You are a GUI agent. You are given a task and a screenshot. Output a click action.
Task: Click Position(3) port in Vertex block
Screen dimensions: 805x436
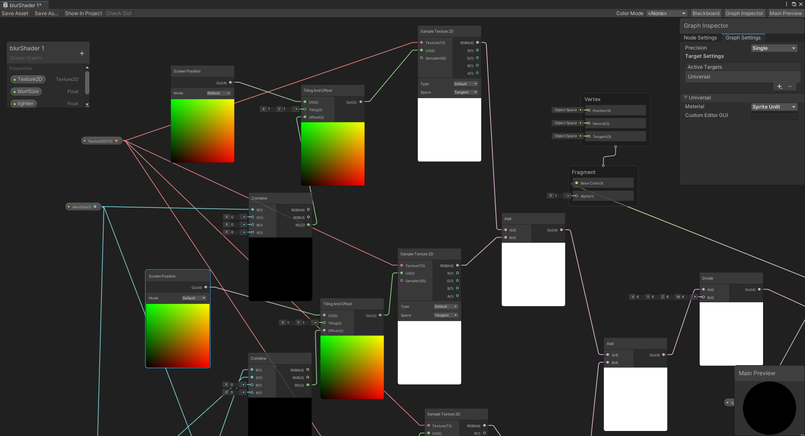tap(589, 110)
